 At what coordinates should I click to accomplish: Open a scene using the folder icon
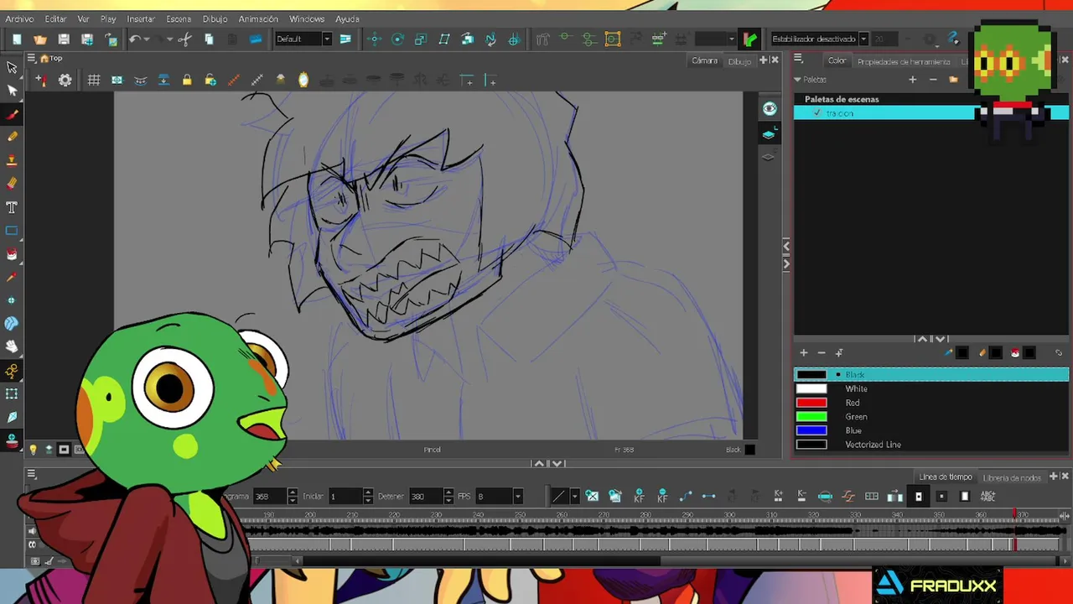(40, 39)
